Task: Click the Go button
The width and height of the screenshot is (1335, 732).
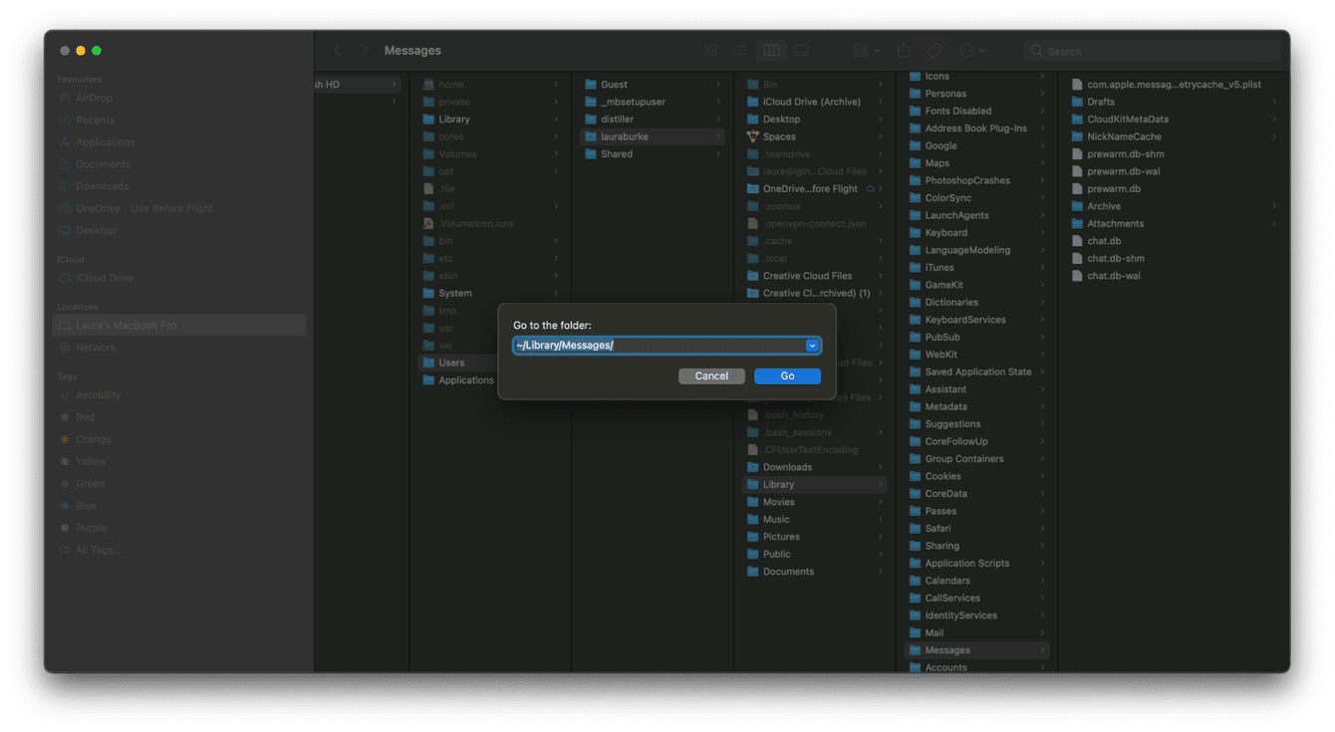Action: tap(787, 376)
